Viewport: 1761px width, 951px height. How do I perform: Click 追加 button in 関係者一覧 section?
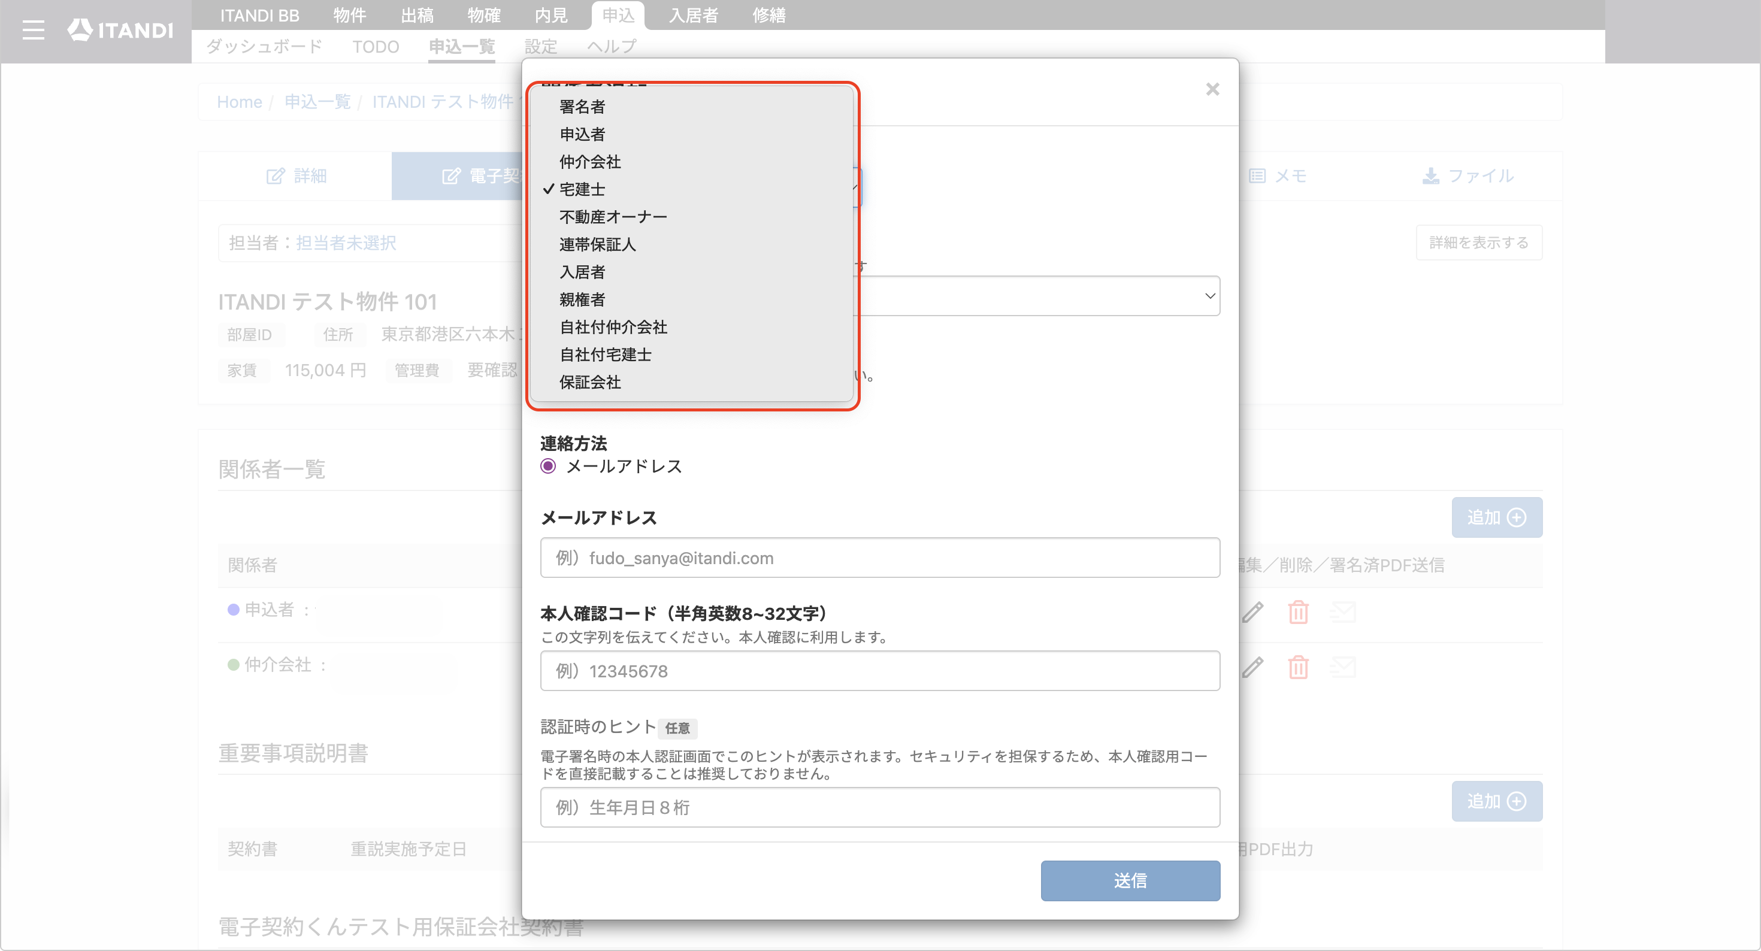click(1496, 517)
